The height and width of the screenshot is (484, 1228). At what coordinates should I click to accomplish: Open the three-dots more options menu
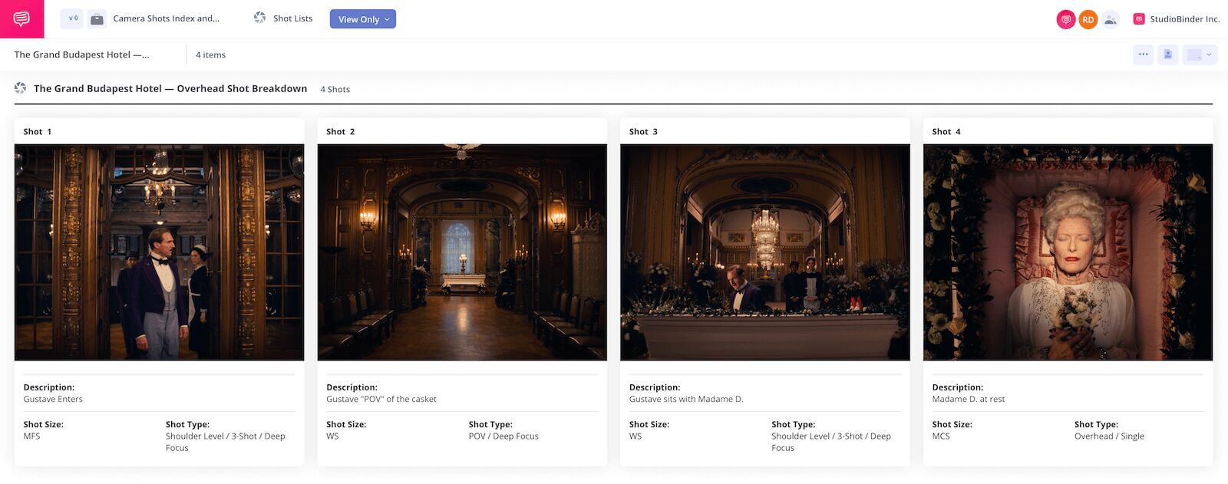(x=1143, y=54)
